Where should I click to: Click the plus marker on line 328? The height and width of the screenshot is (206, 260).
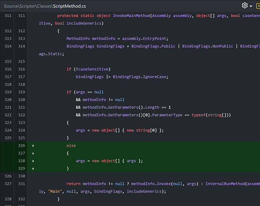[x=33, y=161]
